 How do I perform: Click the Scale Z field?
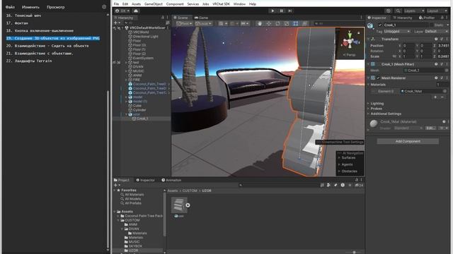(444, 56)
